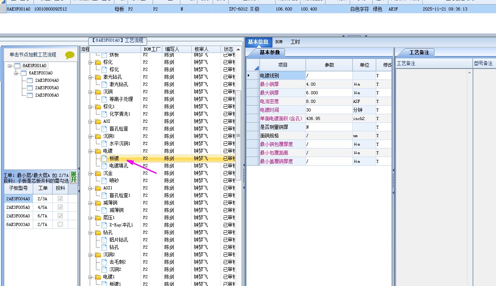Click the yellow speech bubble icon
The width and height of the screenshot is (496, 286).
(70, 55)
